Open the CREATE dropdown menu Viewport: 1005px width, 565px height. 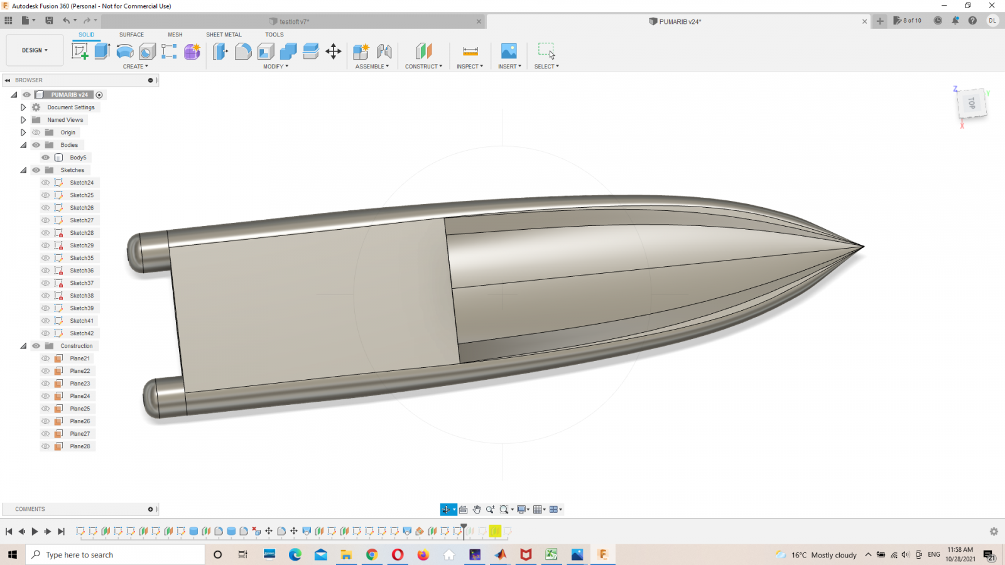click(x=136, y=67)
